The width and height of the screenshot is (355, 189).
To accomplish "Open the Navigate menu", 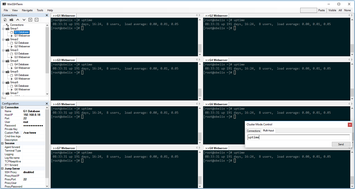I will pyautogui.click(x=27, y=10).
